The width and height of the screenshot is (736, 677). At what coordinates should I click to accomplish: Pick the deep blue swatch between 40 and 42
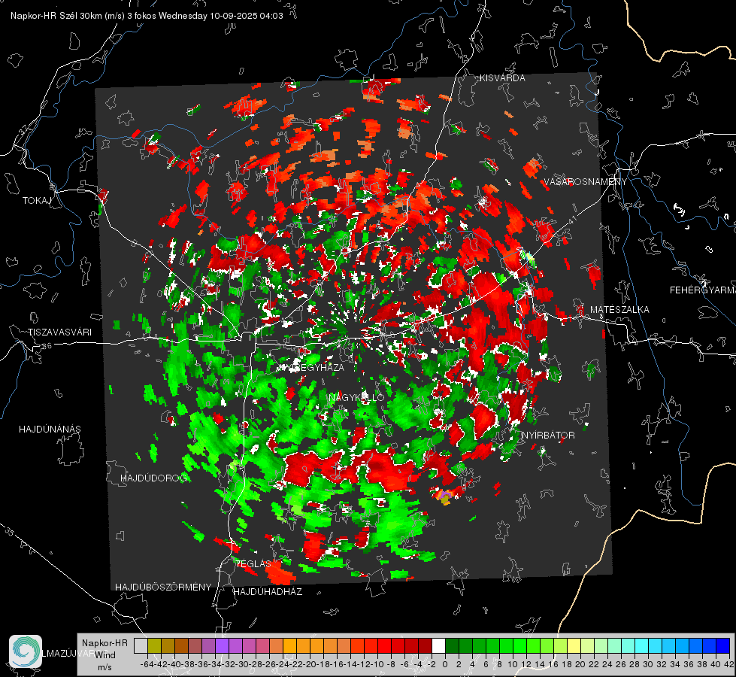click(x=723, y=645)
